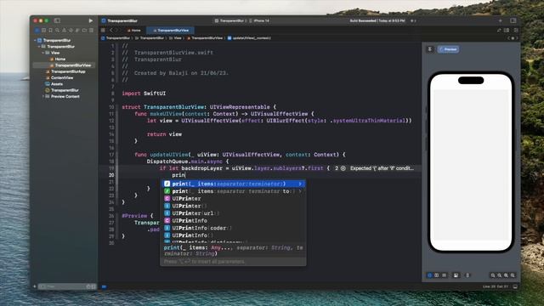Open the breakpoint navigator
The height and width of the screenshot is (306, 544).
(x=84, y=31)
